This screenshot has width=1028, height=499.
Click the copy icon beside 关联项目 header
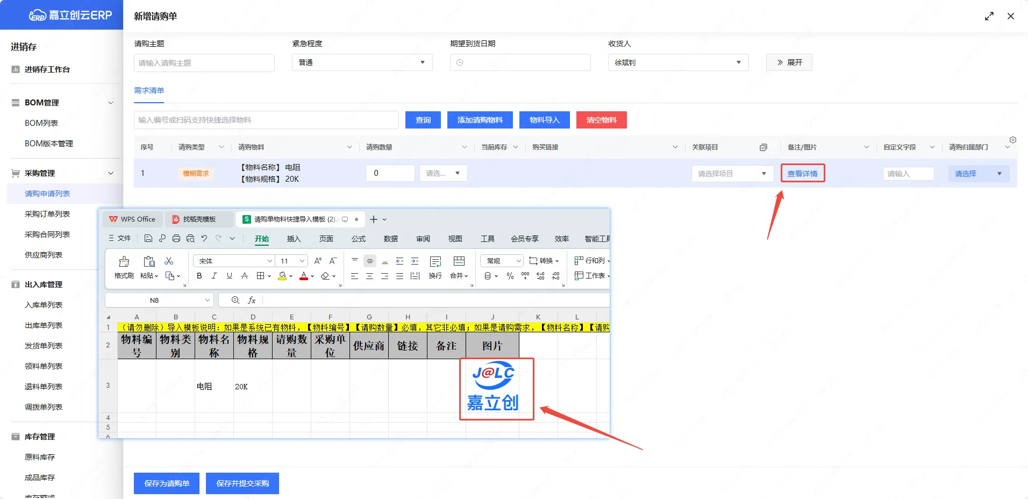coord(763,147)
